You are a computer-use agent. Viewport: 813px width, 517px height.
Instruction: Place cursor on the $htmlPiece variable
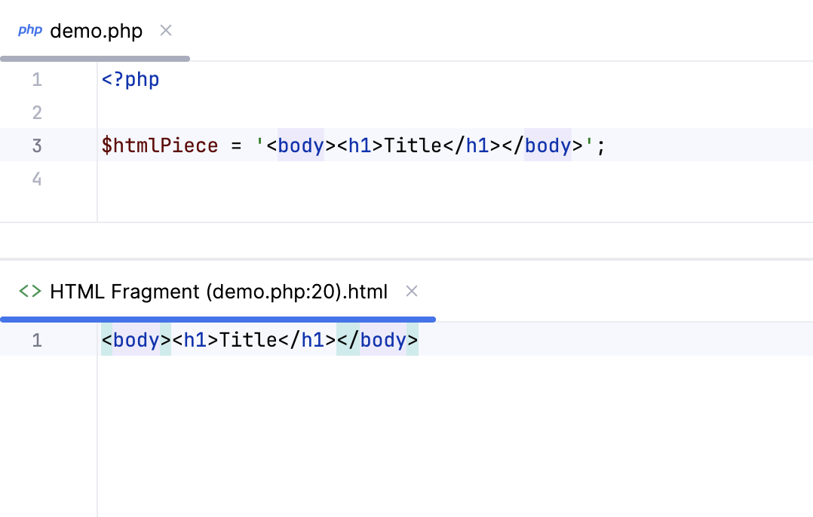158,145
